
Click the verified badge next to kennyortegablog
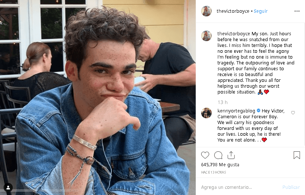259,111
